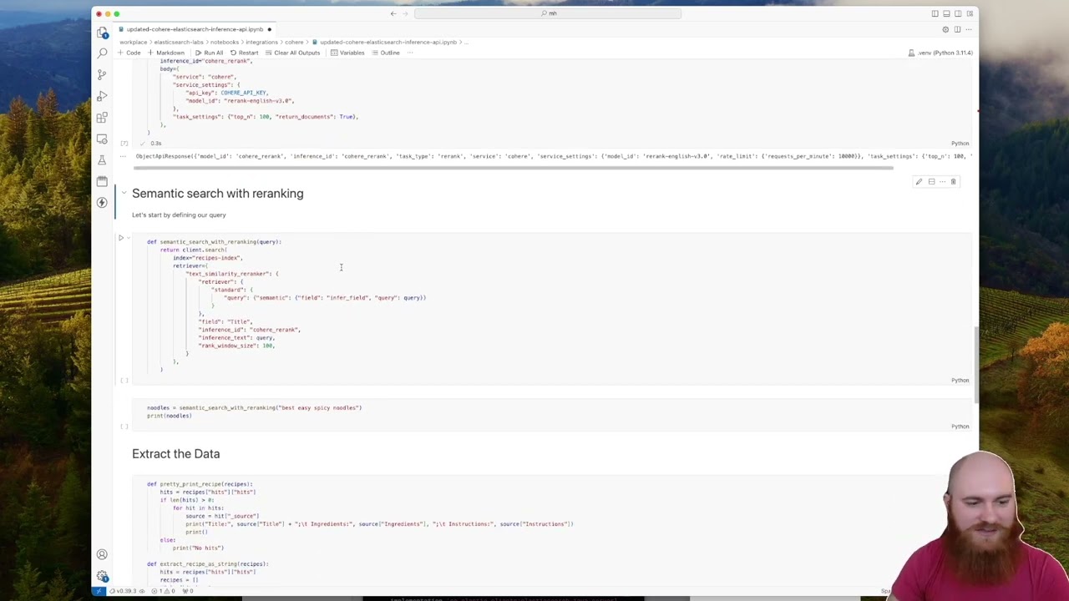Click the forwarded ports indicator in status bar
1069x601 pixels.
pyautogui.click(x=187, y=591)
